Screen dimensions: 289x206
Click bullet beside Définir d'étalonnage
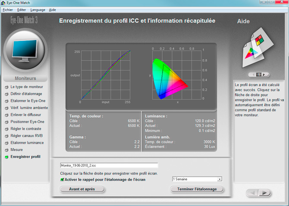click(x=6, y=94)
